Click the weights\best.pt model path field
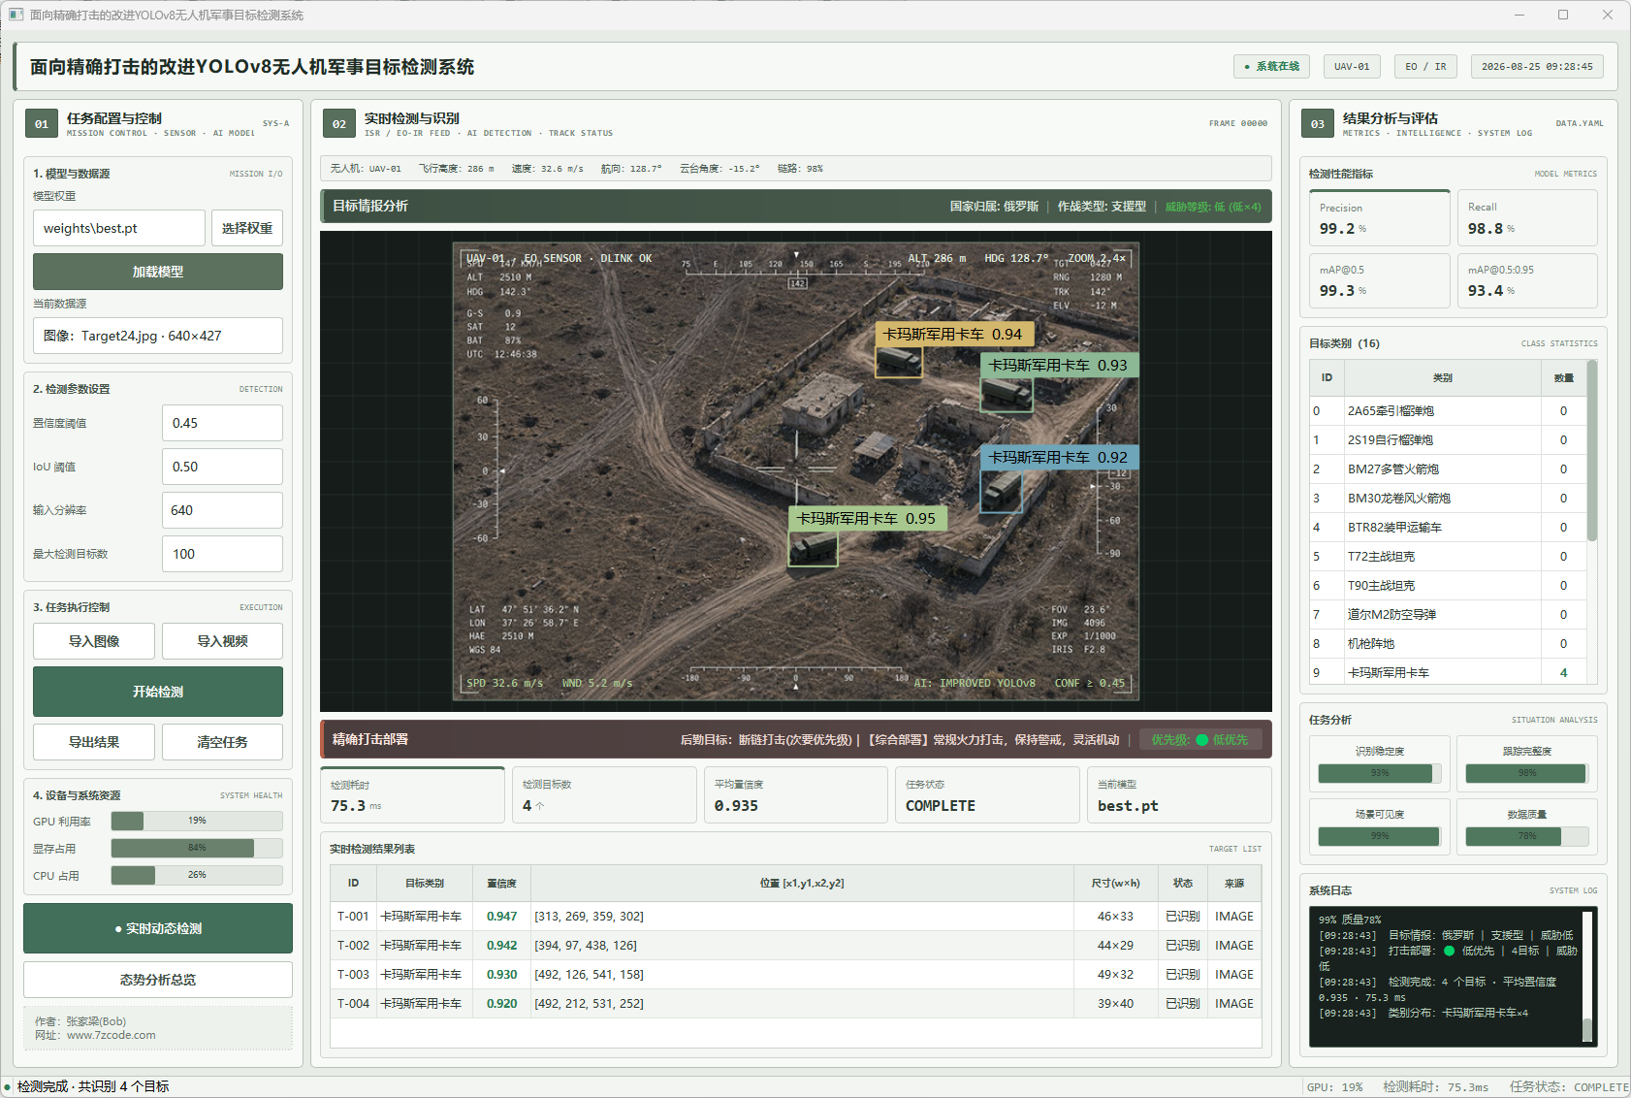Image resolution: width=1631 pixels, height=1098 pixels. pos(119,228)
